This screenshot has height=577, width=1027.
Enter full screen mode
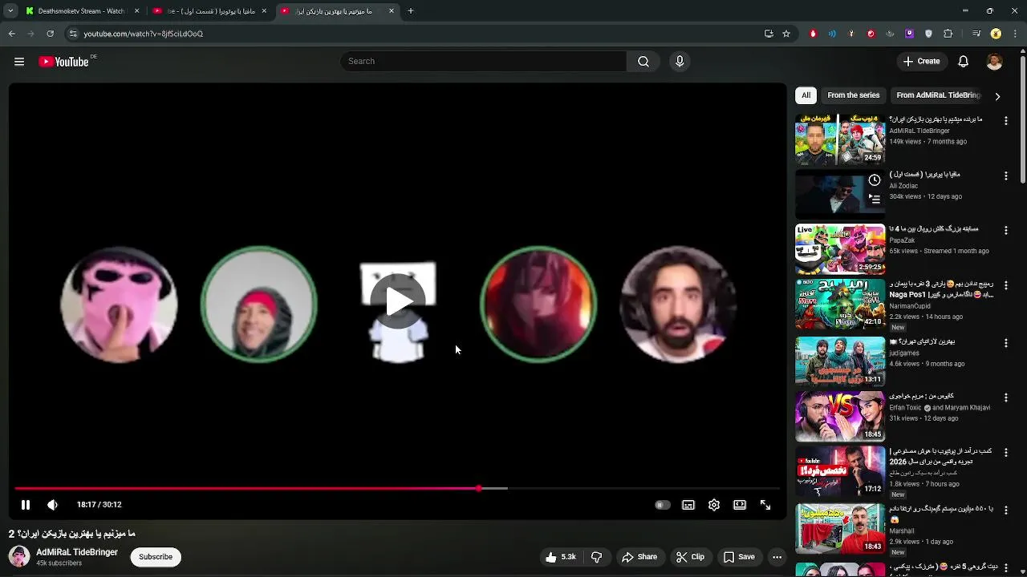pos(765,505)
